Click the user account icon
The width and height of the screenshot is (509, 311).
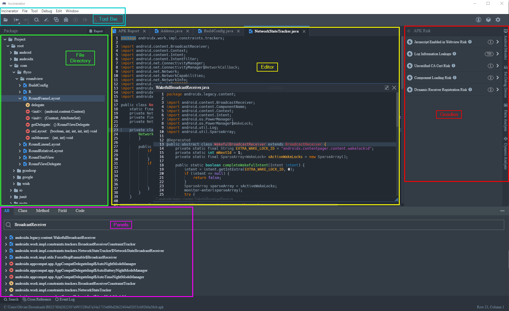point(479,20)
